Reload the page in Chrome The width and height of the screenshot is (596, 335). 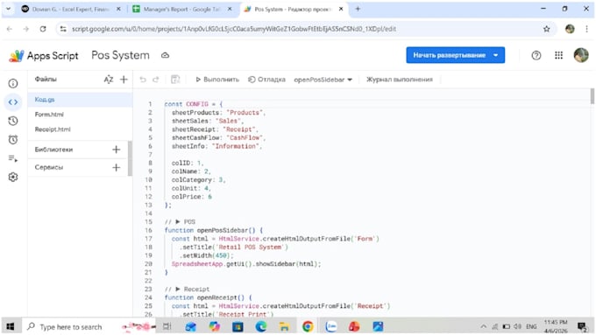(43, 29)
